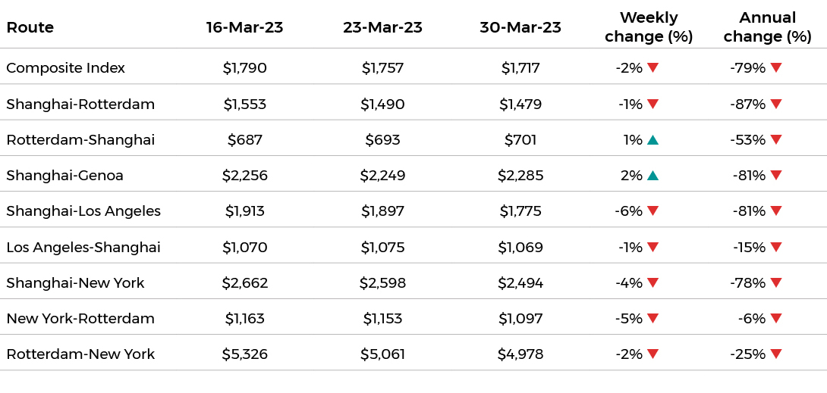Click the red arrow in Shanghai-Rotterdam annual change
This screenshot has height=393, width=827.
(775, 104)
